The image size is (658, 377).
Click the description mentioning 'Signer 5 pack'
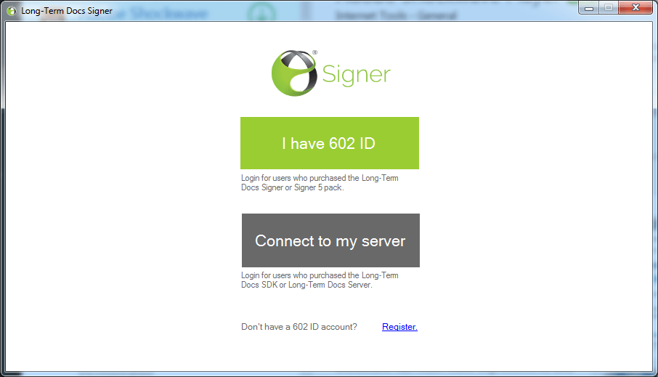point(320,182)
